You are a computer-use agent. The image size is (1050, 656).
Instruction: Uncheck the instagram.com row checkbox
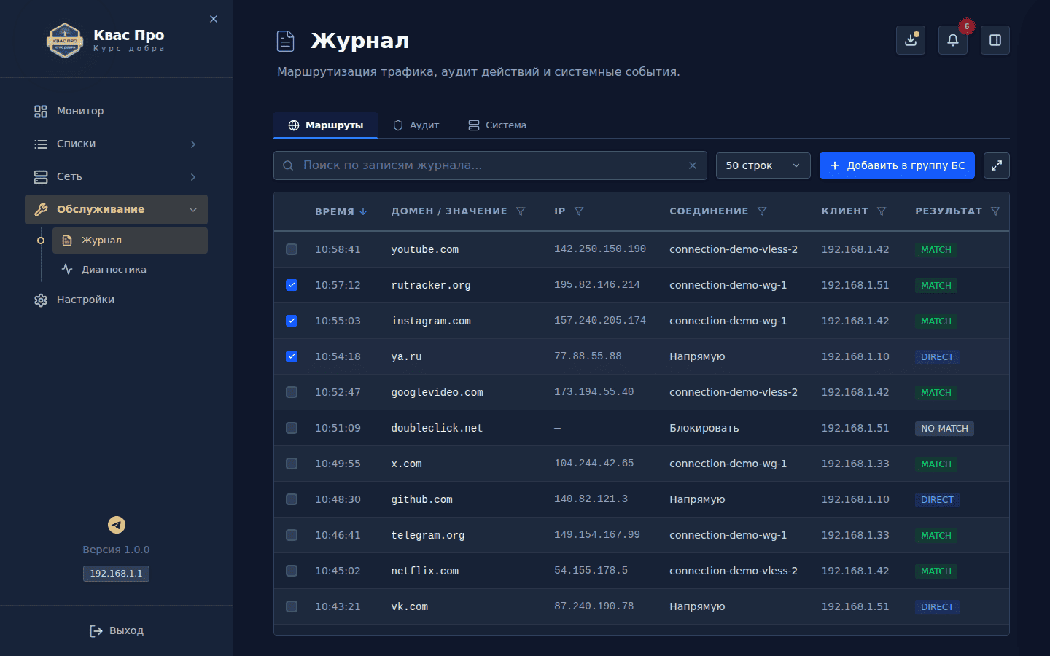pyautogui.click(x=292, y=321)
